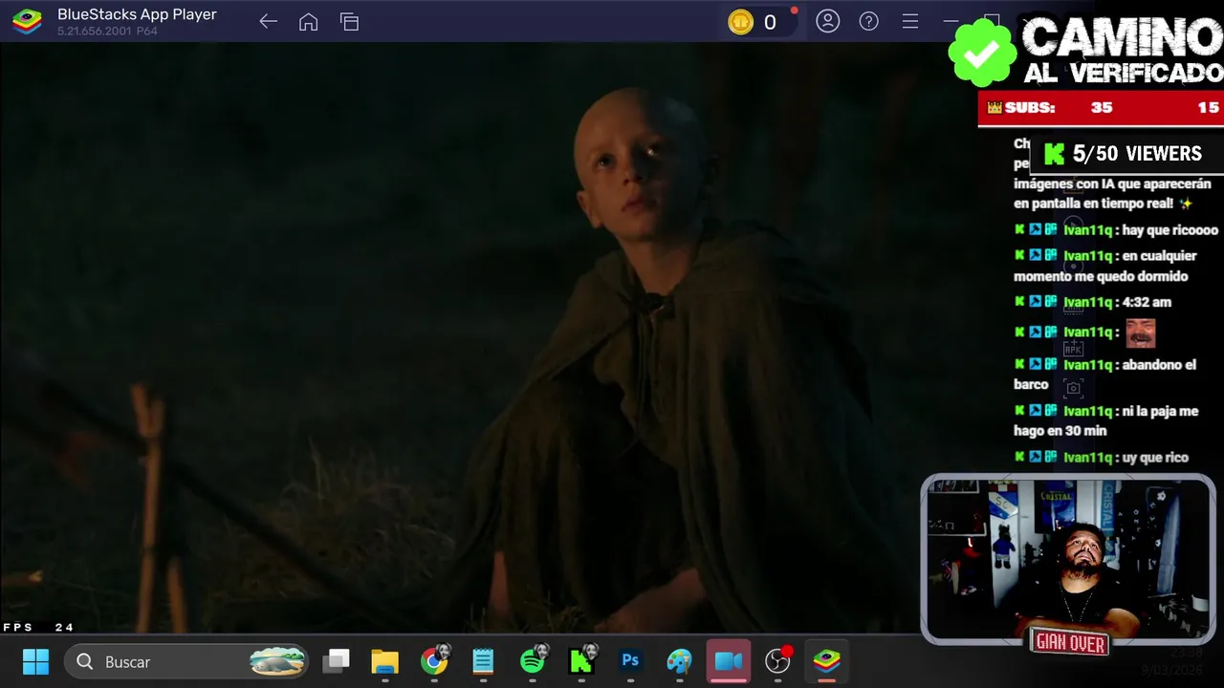Viewport: 1224px width, 688px height.
Task: Open the BlueStacks help question mark icon
Action: [868, 21]
